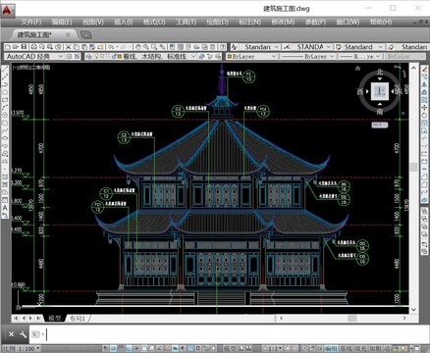The image size is (430, 353).
Task: Click the Save icon in the standard toolbar
Action: [24, 47]
